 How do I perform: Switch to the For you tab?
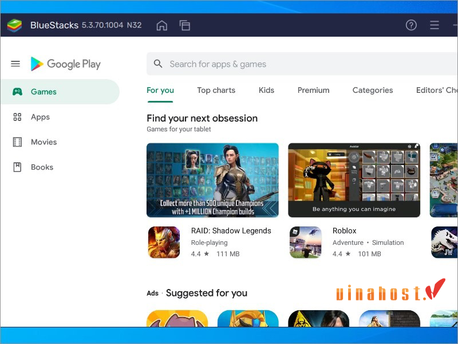click(x=160, y=91)
